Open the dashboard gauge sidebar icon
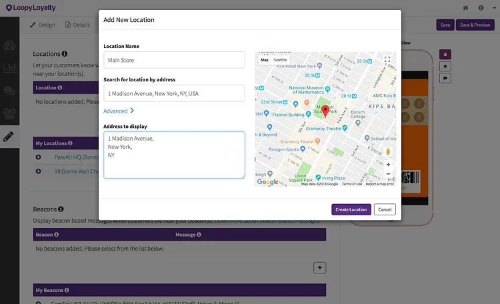This screenshot has height=304, width=500. coord(9,45)
